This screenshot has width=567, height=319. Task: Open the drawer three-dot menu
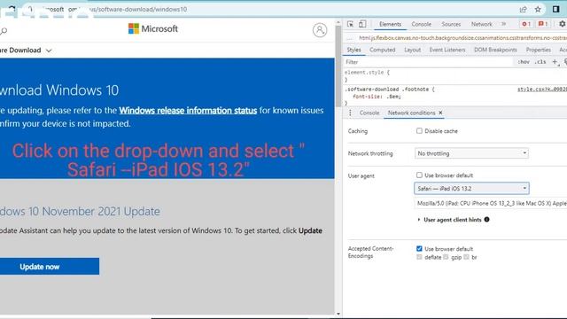pos(350,113)
